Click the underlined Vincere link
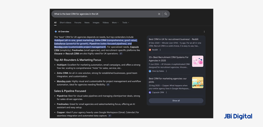Image resolution: width=263 pixels, height=127 pixels. pyautogui.click(x=58, y=54)
